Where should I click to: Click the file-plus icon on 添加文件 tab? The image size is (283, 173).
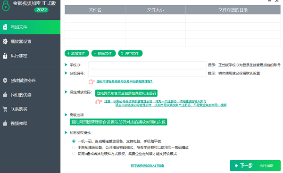point(5,27)
